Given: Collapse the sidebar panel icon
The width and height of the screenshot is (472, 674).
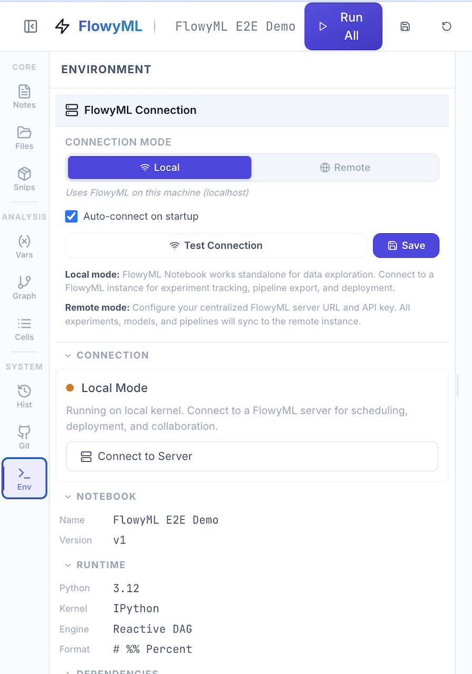Looking at the screenshot, I should point(31,26).
